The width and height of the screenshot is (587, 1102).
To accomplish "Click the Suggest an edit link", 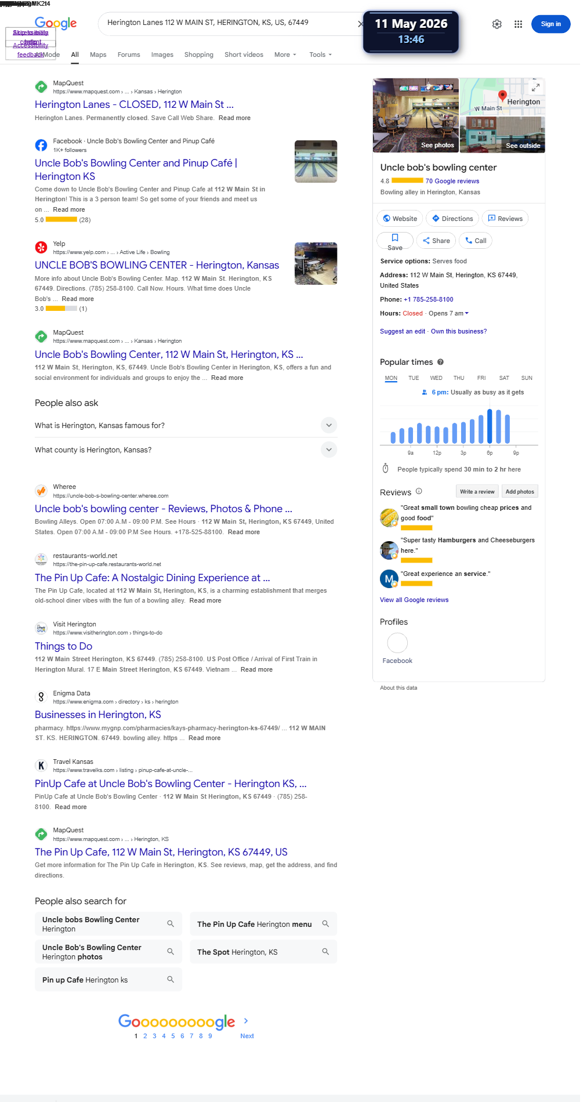I will point(403,331).
